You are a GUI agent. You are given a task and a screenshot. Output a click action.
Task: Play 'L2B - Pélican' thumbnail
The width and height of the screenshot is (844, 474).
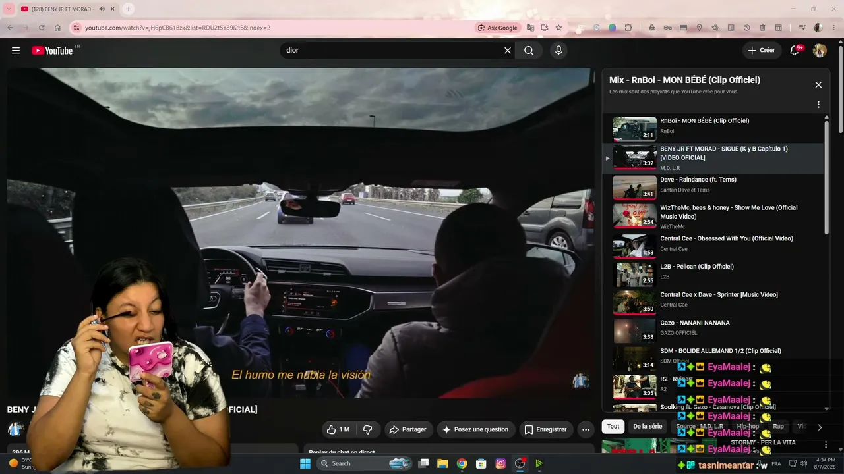click(x=634, y=275)
